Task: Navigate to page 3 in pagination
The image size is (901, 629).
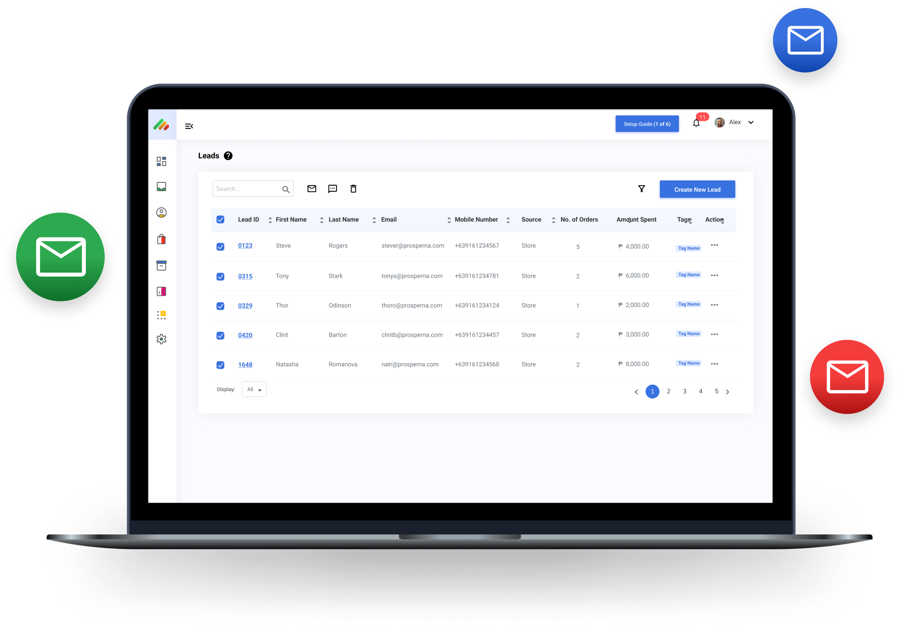Action: click(685, 391)
